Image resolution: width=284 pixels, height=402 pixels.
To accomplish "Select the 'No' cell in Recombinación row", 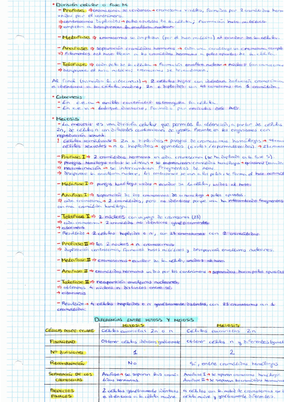I will pos(132,363).
